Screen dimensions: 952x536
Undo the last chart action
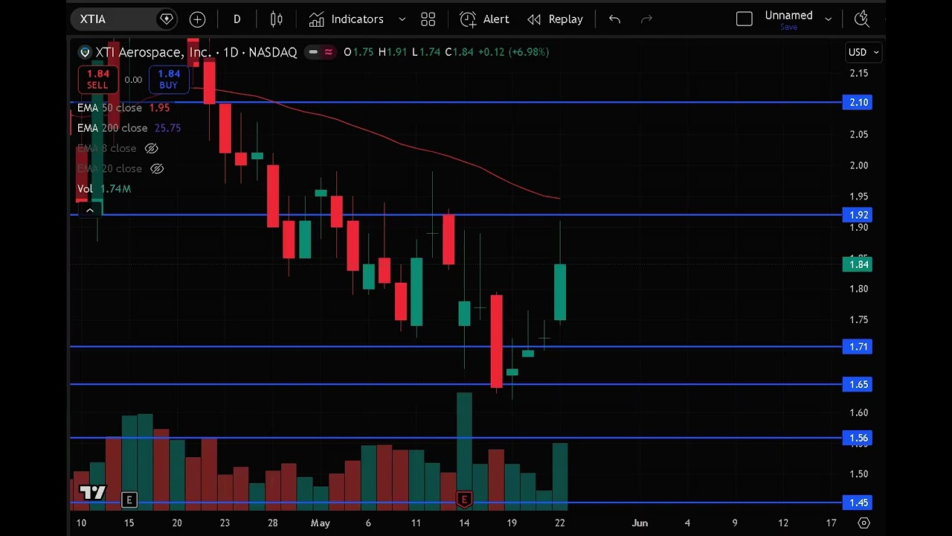pyautogui.click(x=614, y=19)
